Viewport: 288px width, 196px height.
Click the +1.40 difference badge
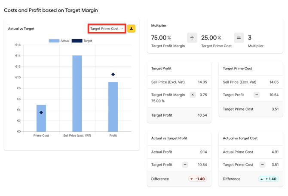[269, 179]
